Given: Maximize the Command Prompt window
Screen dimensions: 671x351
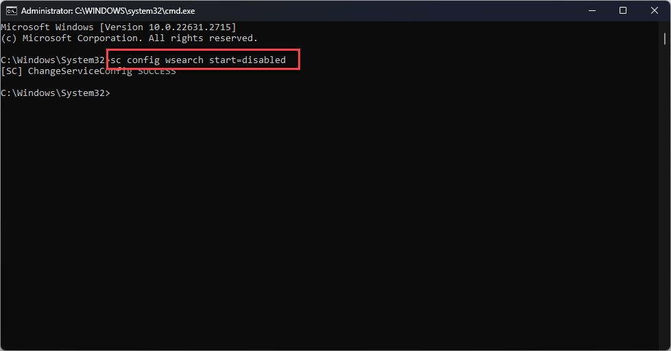Looking at the screenshot, I should point(623,11).
